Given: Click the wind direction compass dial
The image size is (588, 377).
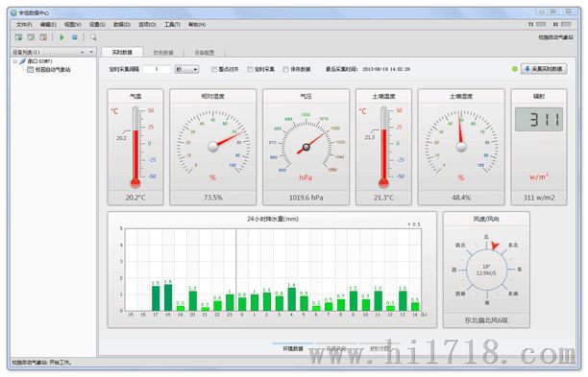Looking at the screenshot, I should tap(486, 270).
